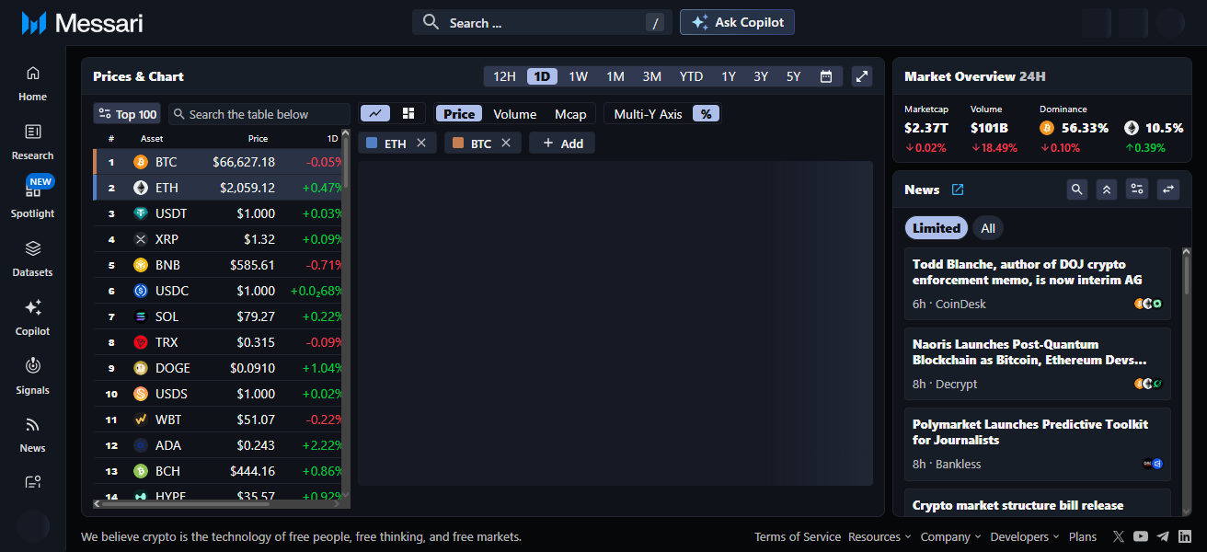The height and width of the screenshot is (552, 1207).
Task: Select the 1W timeframe tab
Action: tap(578, 76)
